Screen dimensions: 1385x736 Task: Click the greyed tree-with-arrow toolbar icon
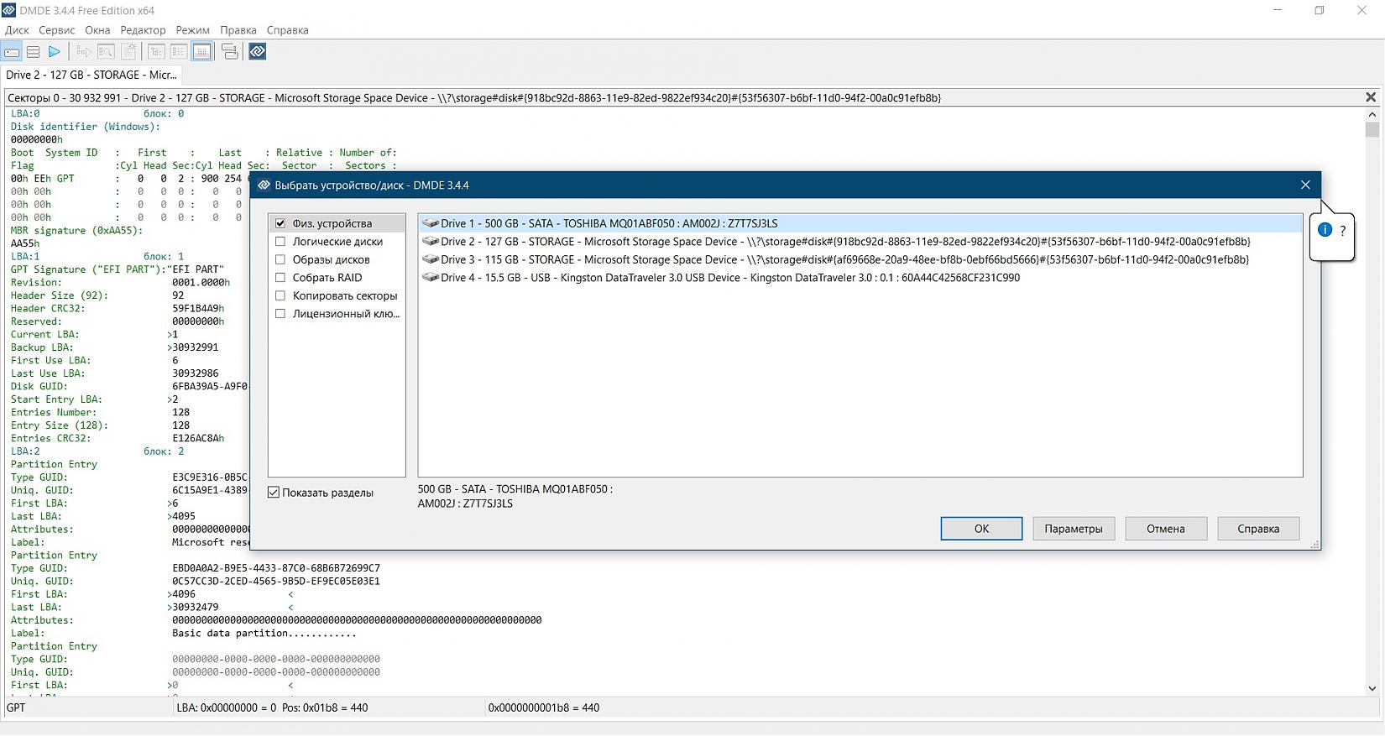pos(83,52)
